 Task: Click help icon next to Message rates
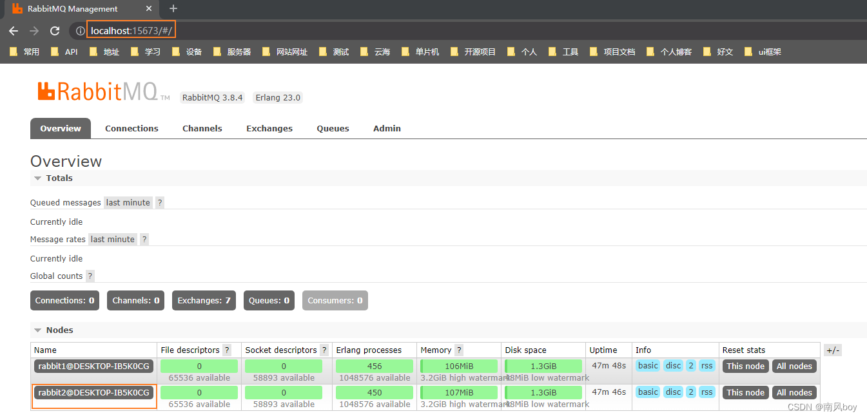coord(144,239)
